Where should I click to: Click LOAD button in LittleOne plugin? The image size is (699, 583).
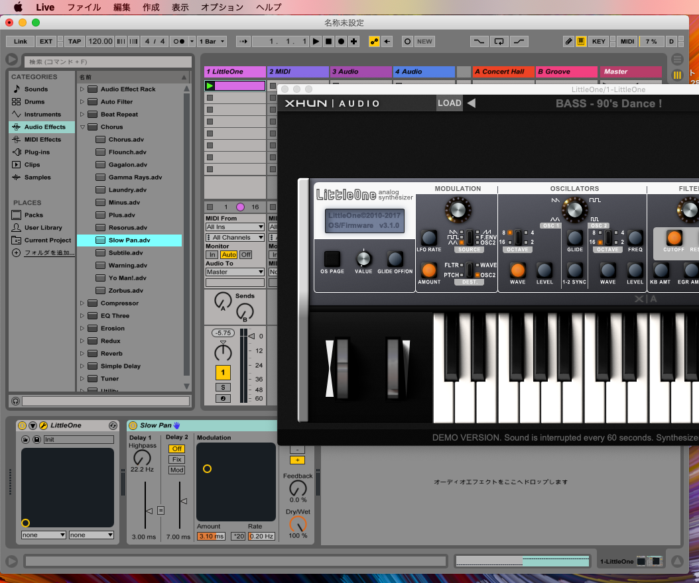[x=450, y=103]
